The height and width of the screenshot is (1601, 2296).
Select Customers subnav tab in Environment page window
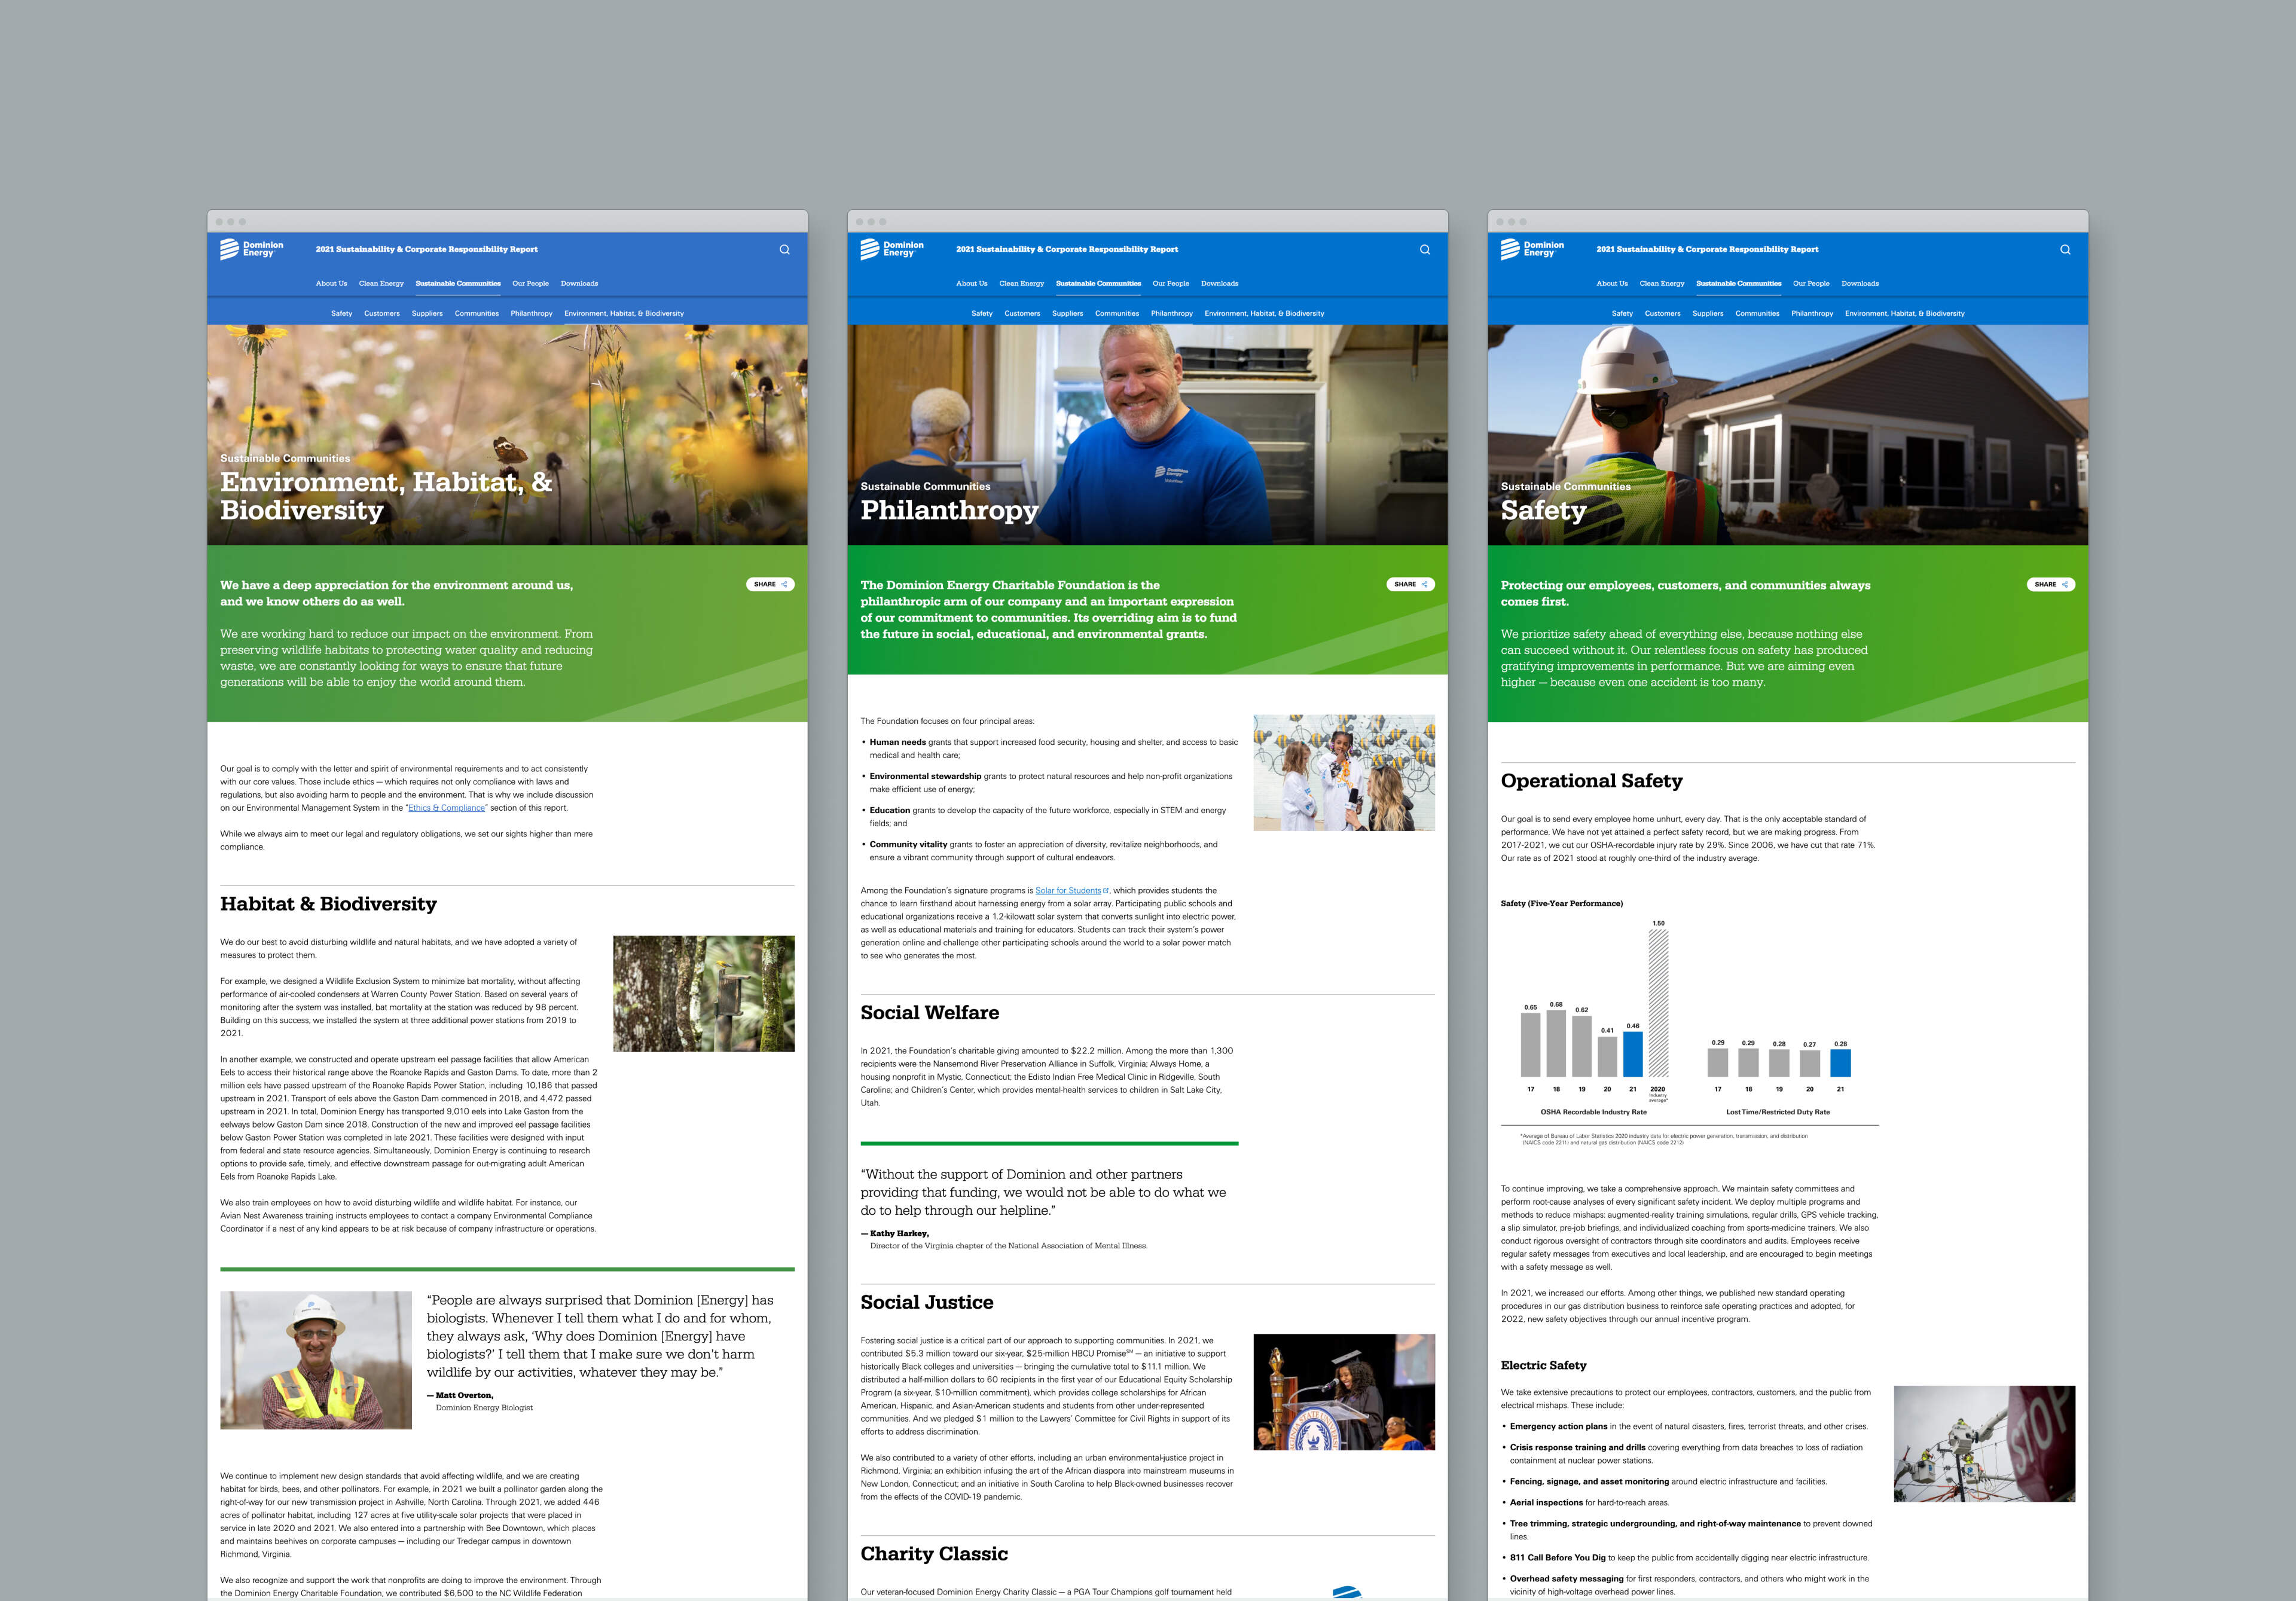382,313
